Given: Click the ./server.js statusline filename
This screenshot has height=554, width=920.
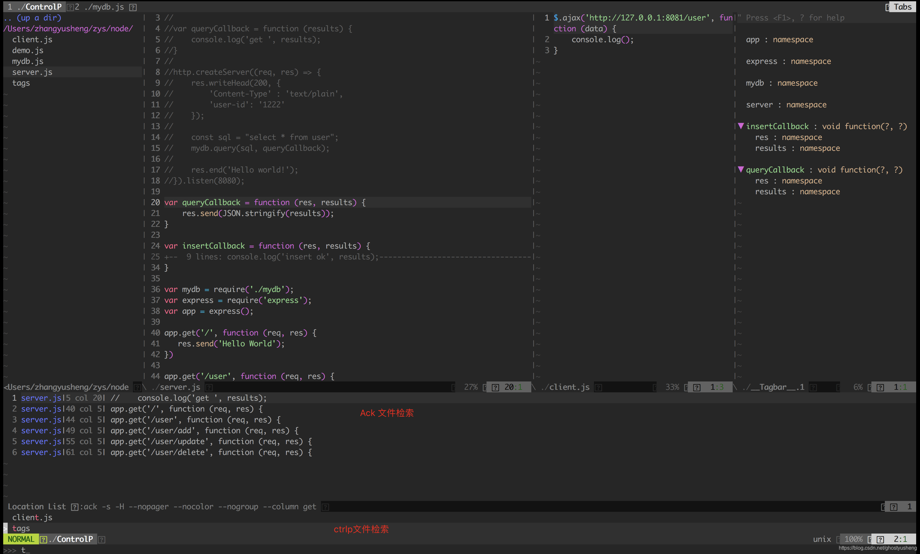Looking at the screenshot, I should click(176, 387).
